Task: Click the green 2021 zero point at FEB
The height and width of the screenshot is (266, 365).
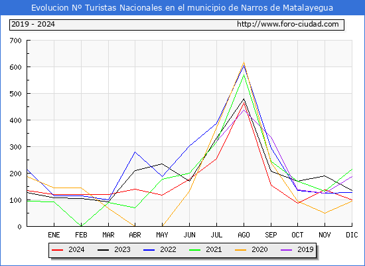Action: pos(81,226)
